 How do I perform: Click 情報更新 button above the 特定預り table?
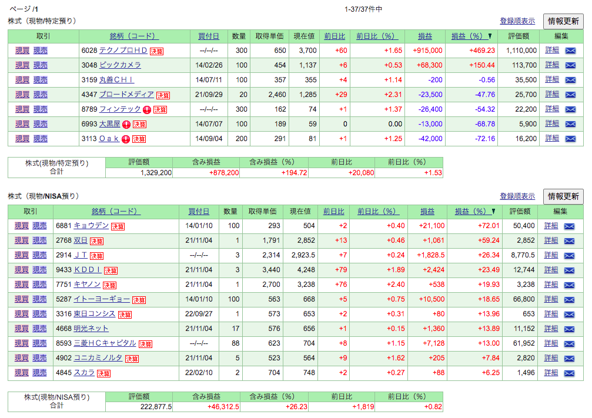[x=563, y=21]
